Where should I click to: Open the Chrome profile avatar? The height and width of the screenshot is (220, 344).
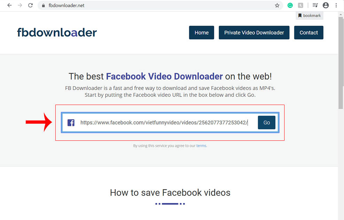[326, 5]
